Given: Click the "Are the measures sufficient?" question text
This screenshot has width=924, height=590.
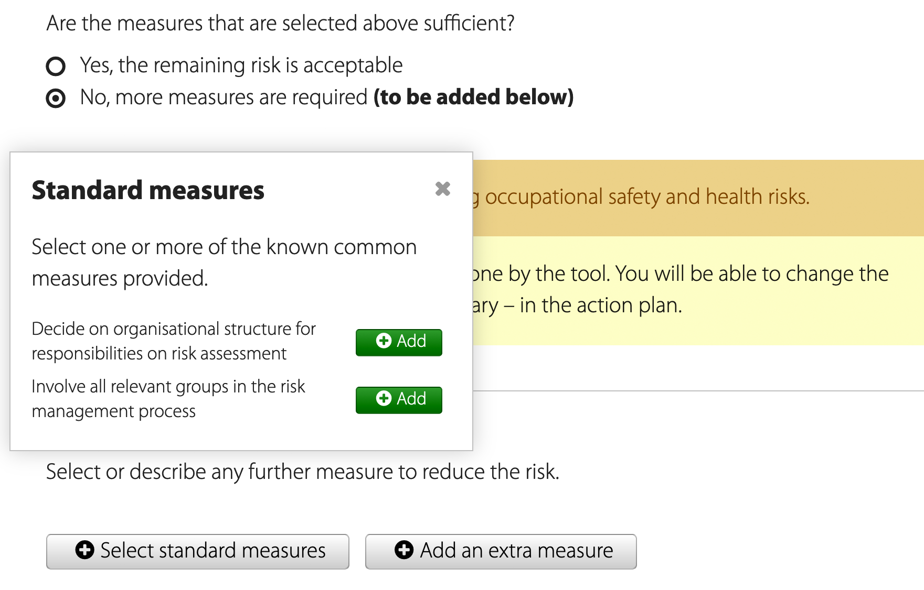Looking at the screenshot, I should [x=280, y=24].
